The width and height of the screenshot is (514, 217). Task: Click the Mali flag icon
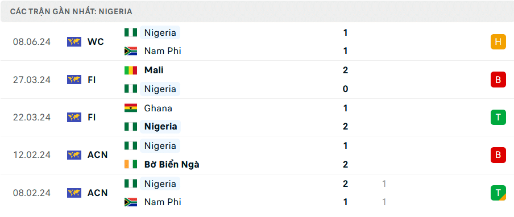pyautogui.click(x=130, y=70)
